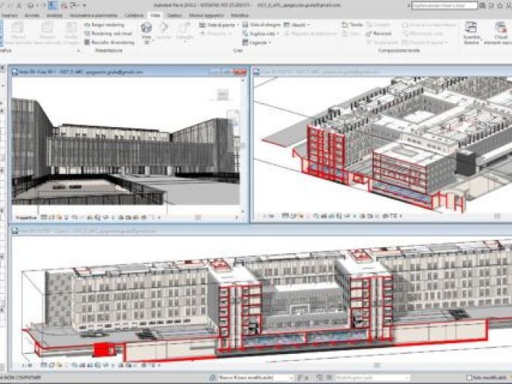Click the Chiudi elementi nascosti icon

click(500, 28)
